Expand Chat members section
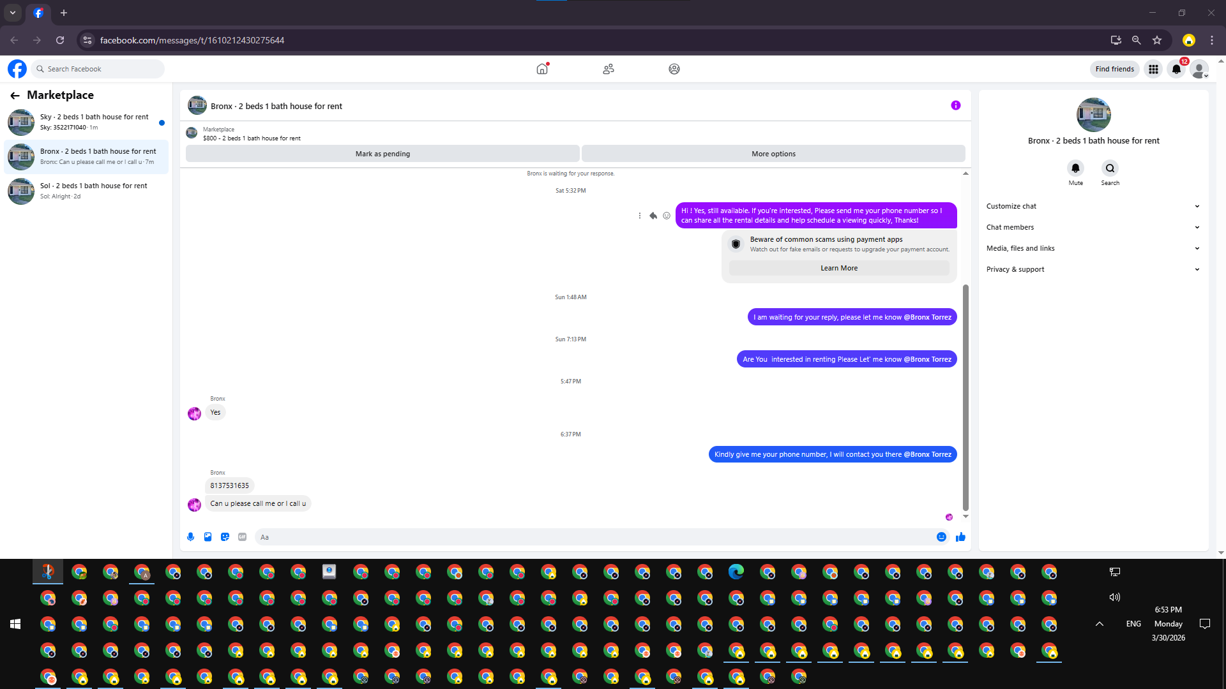Image resolution: width=1226 pixels, height=689 pixels. tap(1093, 227)
